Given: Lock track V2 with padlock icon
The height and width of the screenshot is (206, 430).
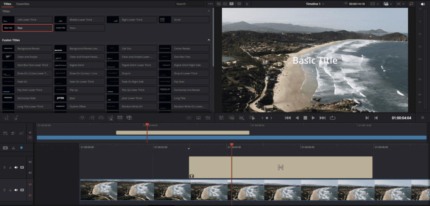Looking at the screenshot, I should click(10, 167).
